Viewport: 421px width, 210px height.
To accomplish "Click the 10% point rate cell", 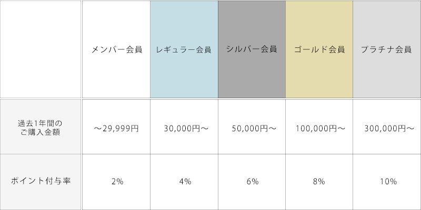I will [387, 181].
